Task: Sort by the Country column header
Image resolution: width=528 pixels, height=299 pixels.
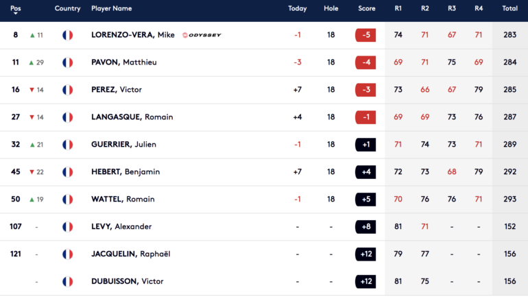Action: pos(67,9)
